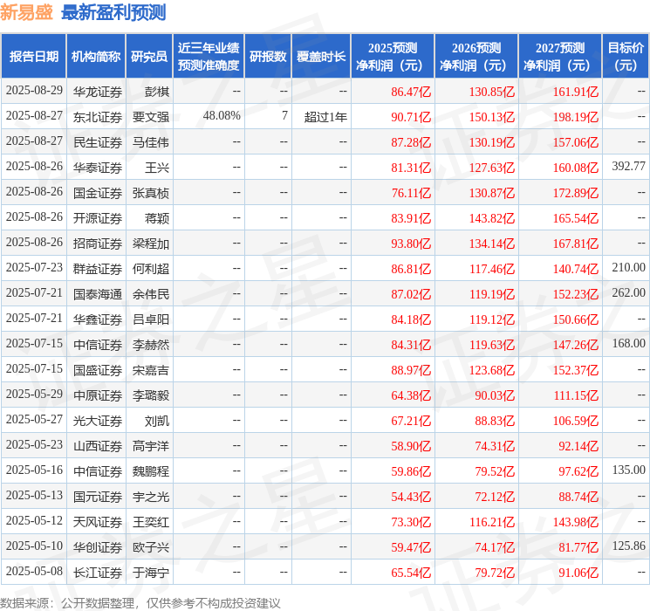Screen dimensions: 650x611
Task: Click 超过1年 coverage duration cell
Action: coord(325,117)
